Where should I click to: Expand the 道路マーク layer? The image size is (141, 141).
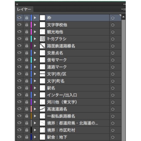(35, 67)
